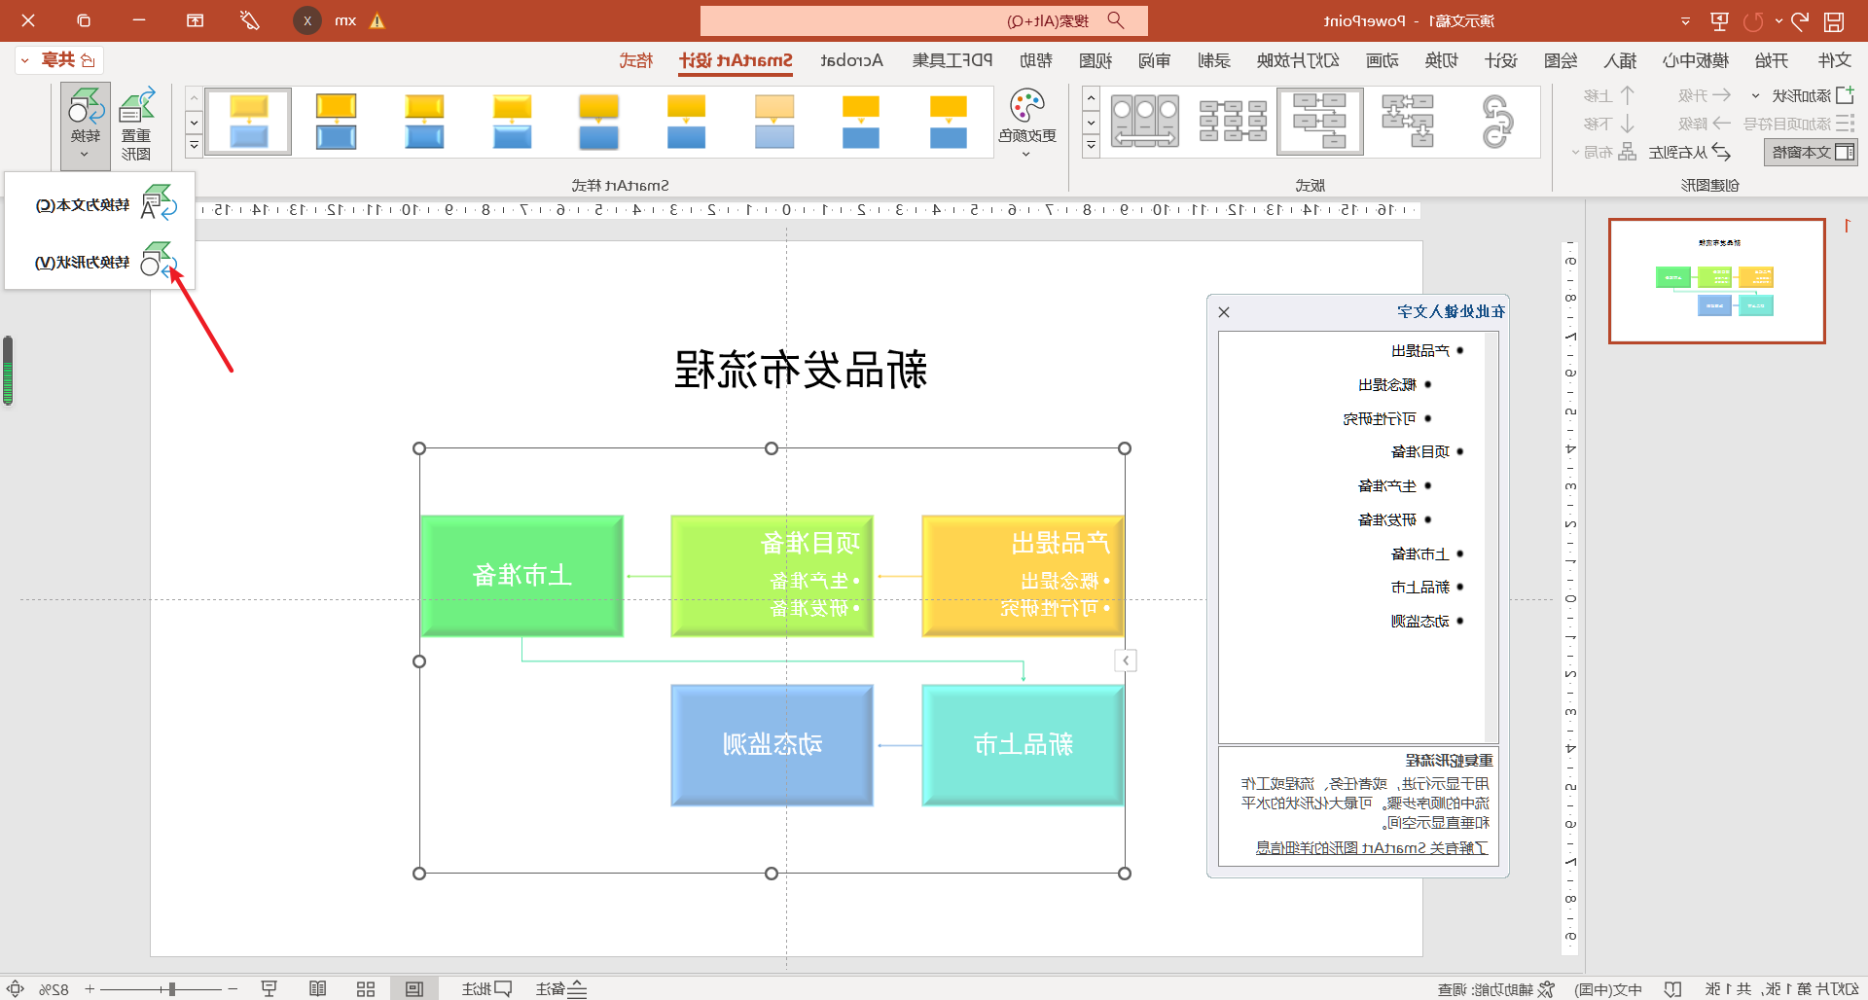Collapse the text pane with the side chevron
The height and width of the screenshot is (1000, 1868).
(x=1126, y=661)
